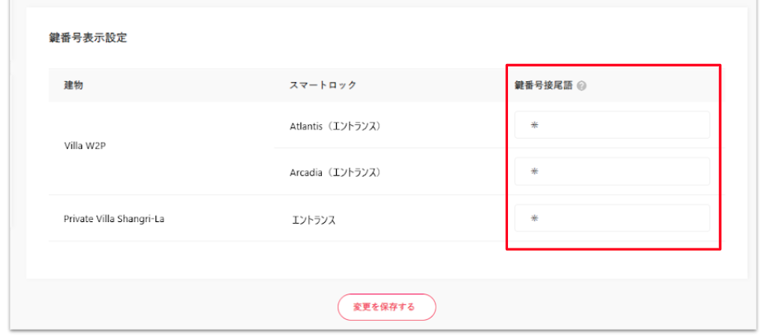Focus the Atlantis suffix input field
Screen dimensions: 762x335
(x=612, y=126)
